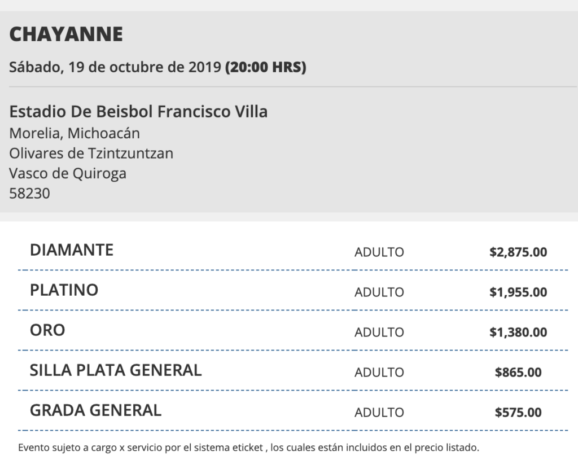Viewport: 578px width, 464px height.
Task: Select the Estadio De Beisbol Francisco Villa venue name
Action: (138, 111)
